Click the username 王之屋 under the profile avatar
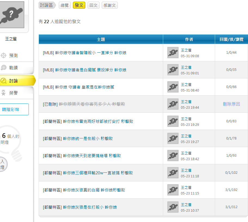248x222 pixels. tap(11, 39)
